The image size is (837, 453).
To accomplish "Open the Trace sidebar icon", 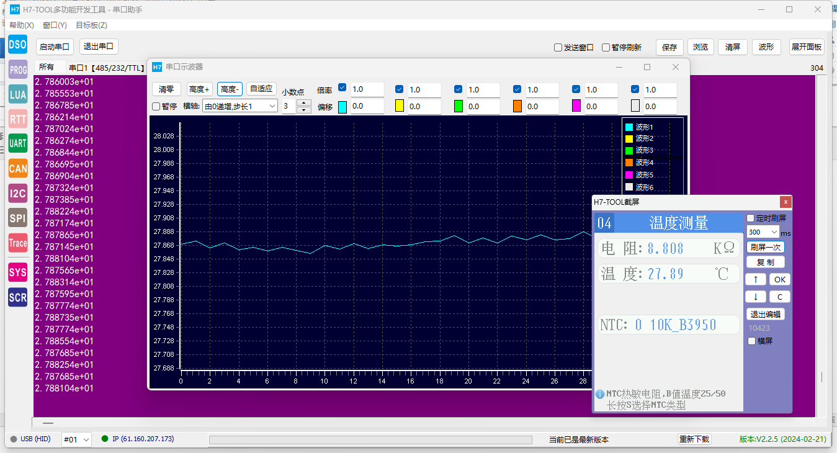I will tap(17, 243).
